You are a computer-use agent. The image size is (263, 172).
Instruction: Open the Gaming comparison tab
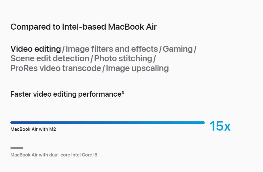click(178, 49)
